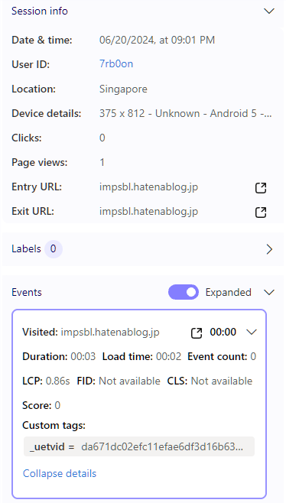This screenshot has width=286, height=503.
Task: Click the CLS Not available value
Action: (222, 381)
